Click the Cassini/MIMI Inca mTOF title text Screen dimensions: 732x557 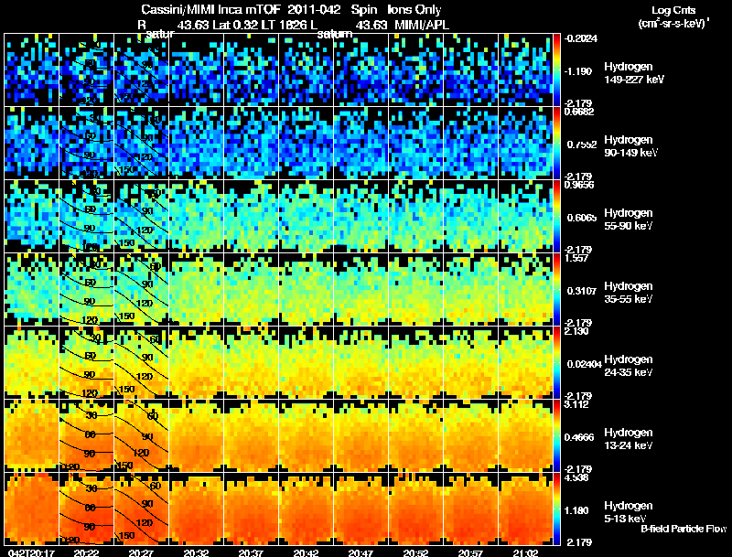pos(211,9)
